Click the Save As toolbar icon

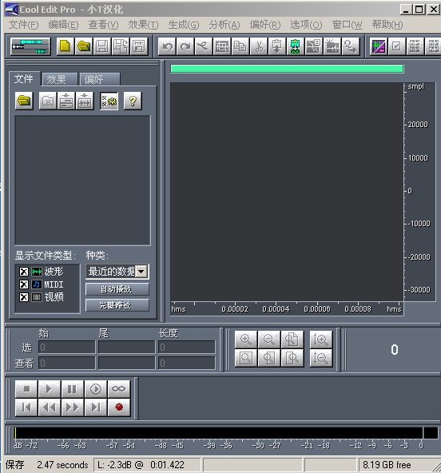point(120,46)
